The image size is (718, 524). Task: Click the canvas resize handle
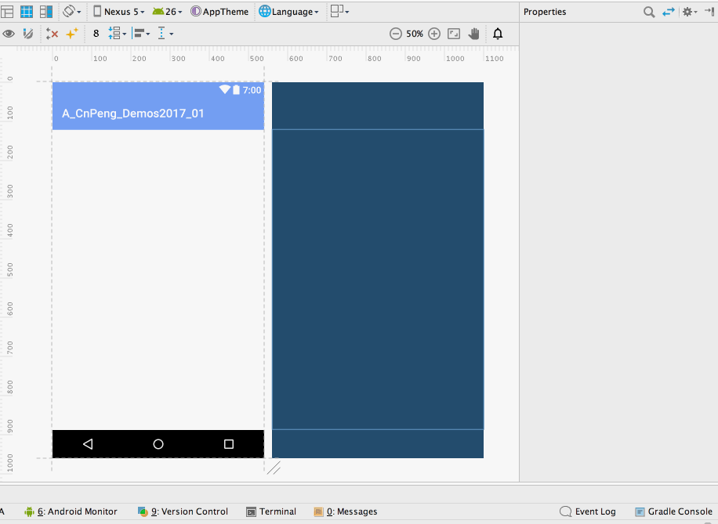274,468
